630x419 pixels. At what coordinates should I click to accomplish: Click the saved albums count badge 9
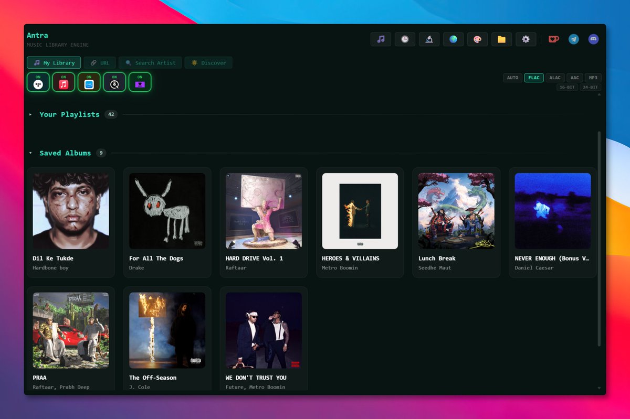tap(101, 153)
